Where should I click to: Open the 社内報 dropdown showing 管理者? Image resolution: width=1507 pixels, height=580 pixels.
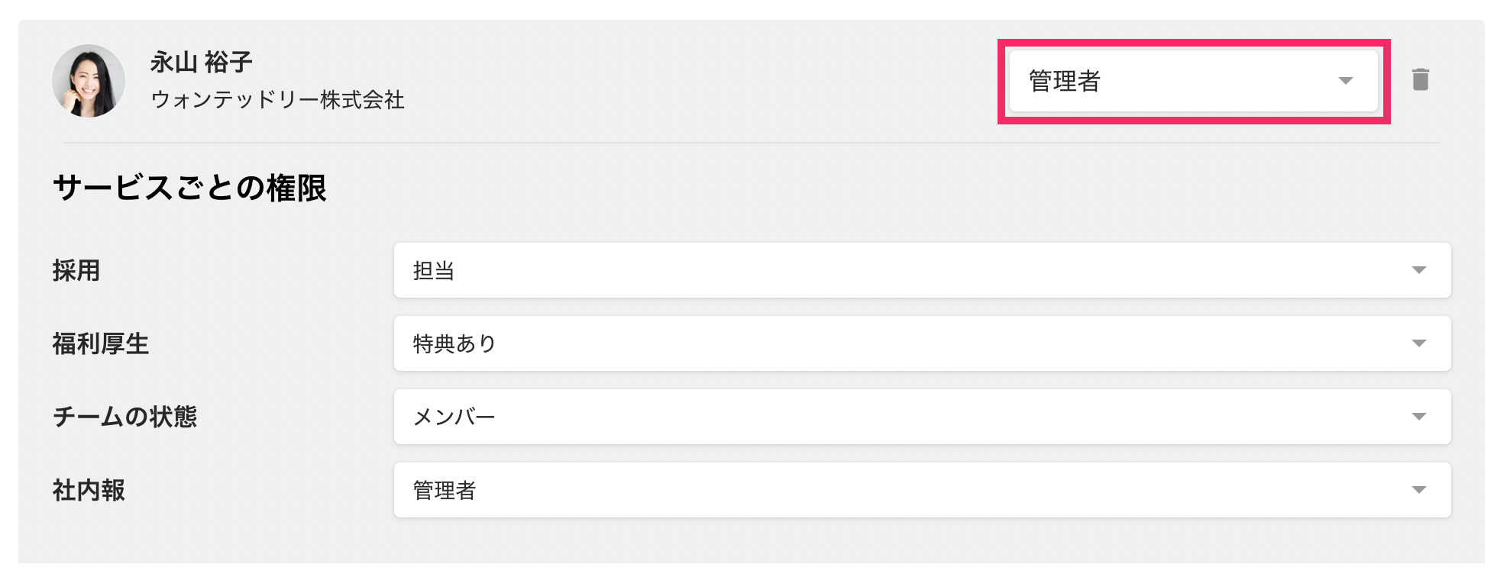click(901, 490)
